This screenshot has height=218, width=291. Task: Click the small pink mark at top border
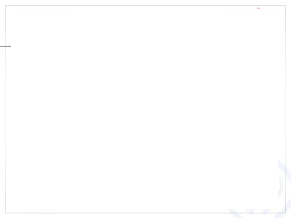(x=258, y=8)
